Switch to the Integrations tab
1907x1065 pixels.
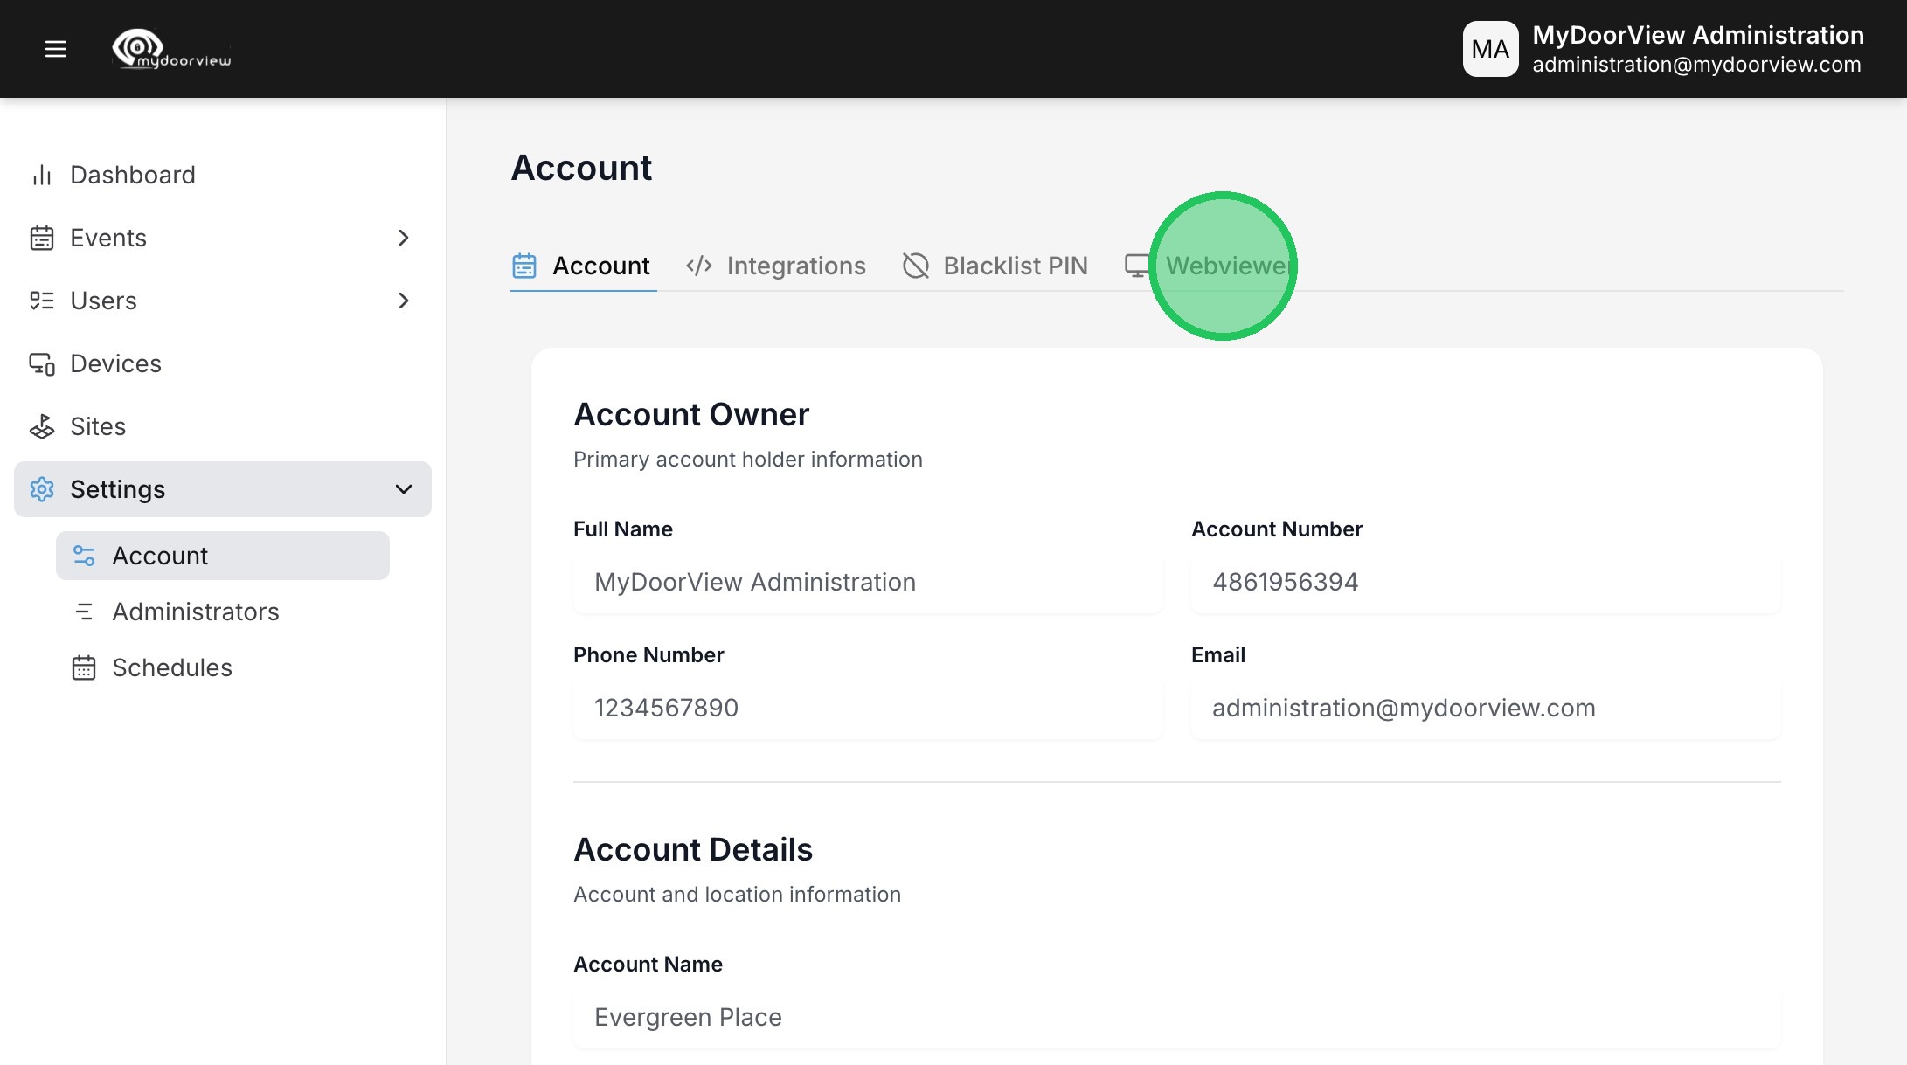coord(776,266)
